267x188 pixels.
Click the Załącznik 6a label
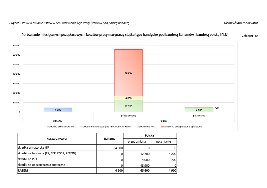250,36
